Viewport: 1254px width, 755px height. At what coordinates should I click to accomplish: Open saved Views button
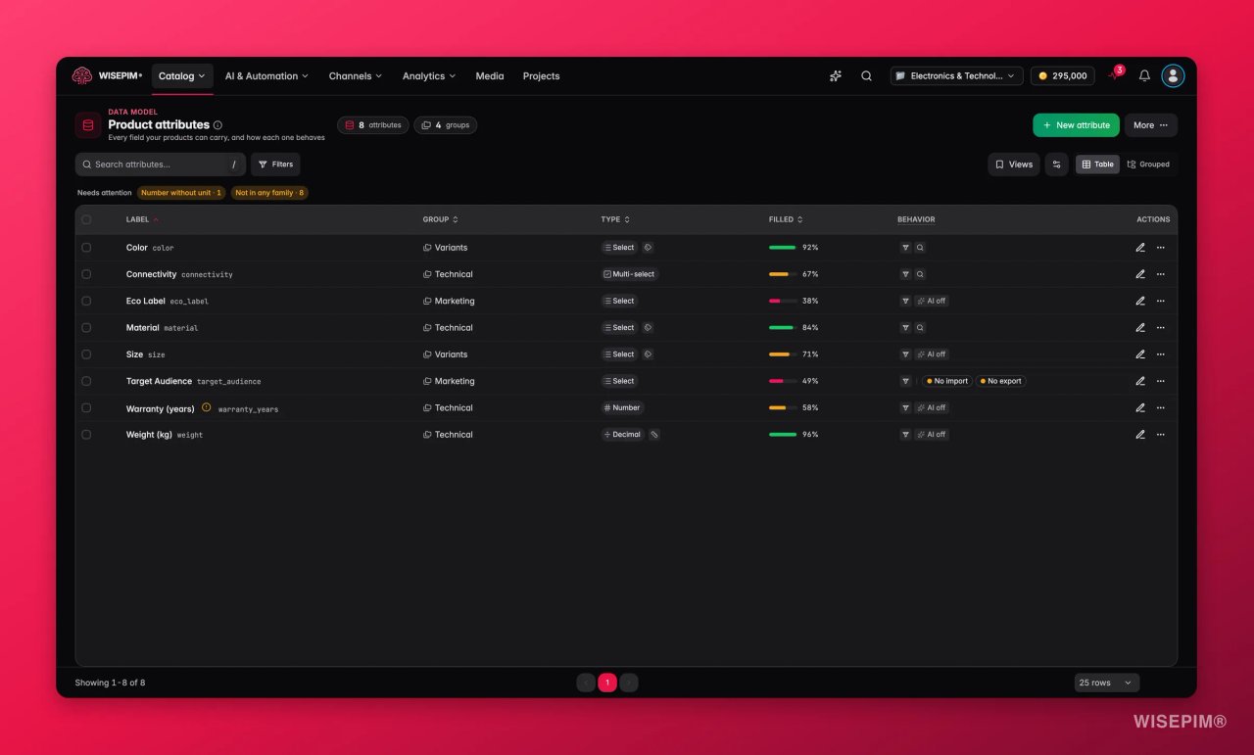pyautogui.click(x=1013, y=165)
